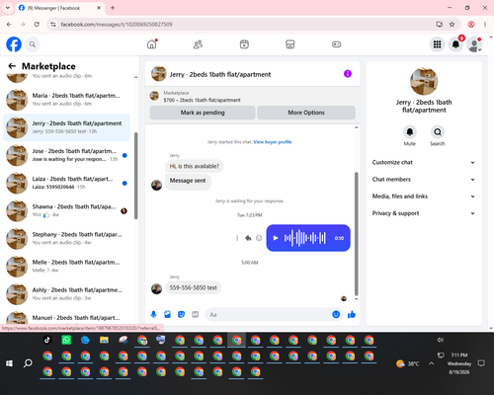Open the Marketplace storefront icon
This screenshot has width=494, height=395.
(x=290, y=44)
